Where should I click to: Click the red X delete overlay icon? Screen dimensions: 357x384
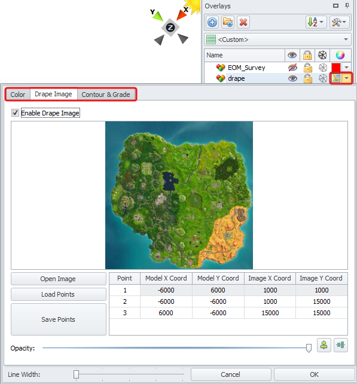click(243, 22)
